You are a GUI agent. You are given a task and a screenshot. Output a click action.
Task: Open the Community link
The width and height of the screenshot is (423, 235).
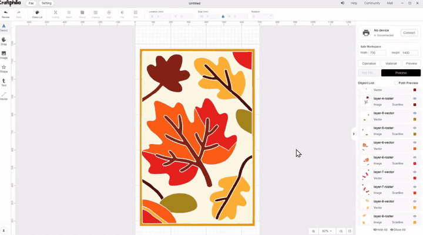pos(372,4)
